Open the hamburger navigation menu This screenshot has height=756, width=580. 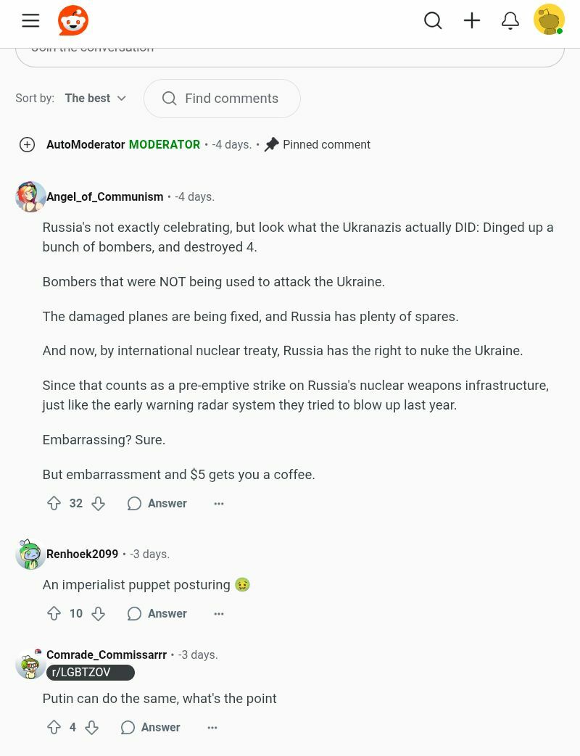[30, 20]
